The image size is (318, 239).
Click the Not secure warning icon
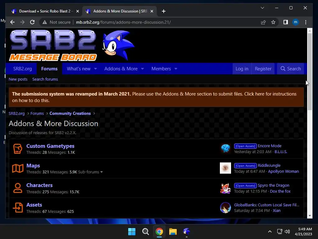point(45,22)
